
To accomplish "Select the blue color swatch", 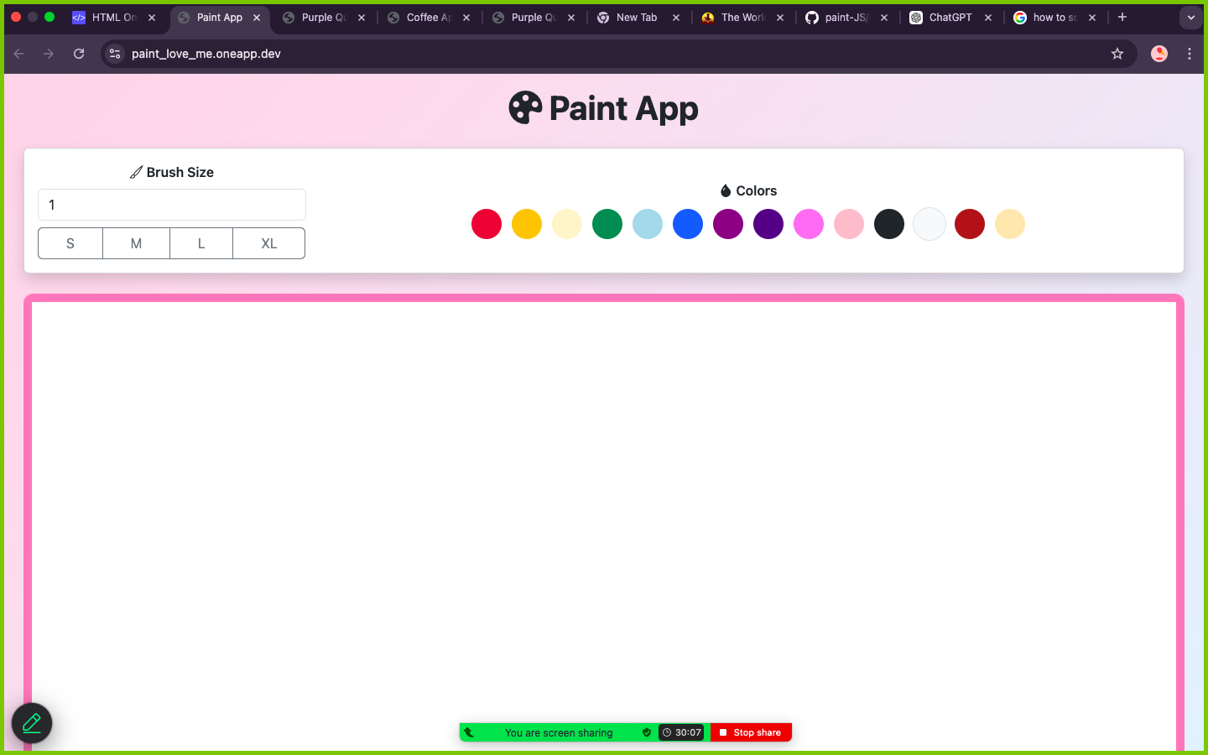I will 688,224.
